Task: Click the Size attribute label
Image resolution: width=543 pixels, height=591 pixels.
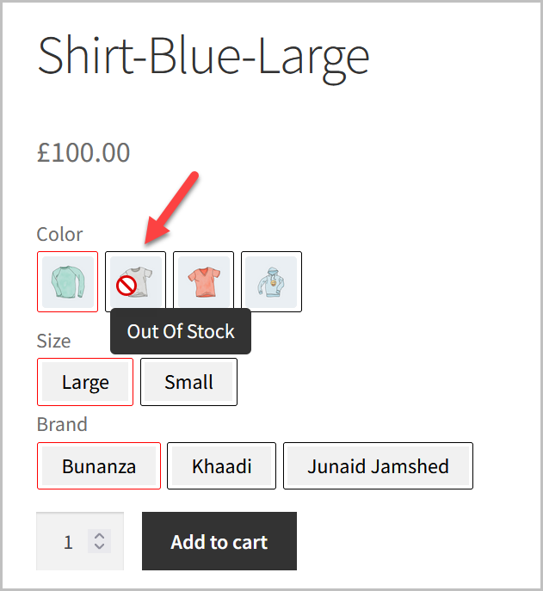Action: (53, 341)
